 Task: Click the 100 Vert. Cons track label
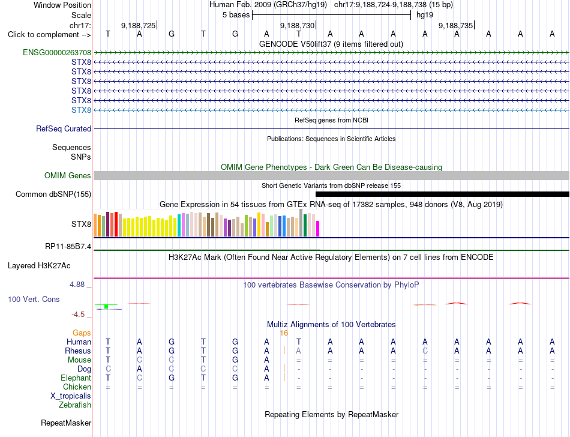coord(34,299)
